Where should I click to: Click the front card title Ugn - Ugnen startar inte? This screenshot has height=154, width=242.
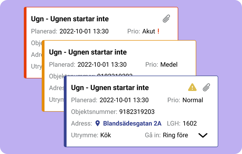click(x=110, y=88)
